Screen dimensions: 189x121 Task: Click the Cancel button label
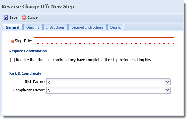tap(33, 17)
